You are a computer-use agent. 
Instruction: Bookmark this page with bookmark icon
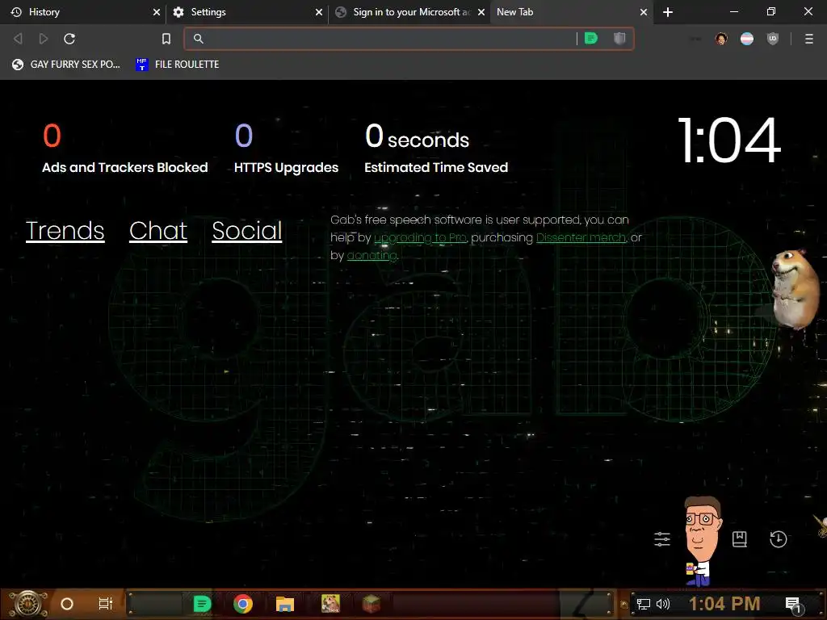click(x=166, y=39)
